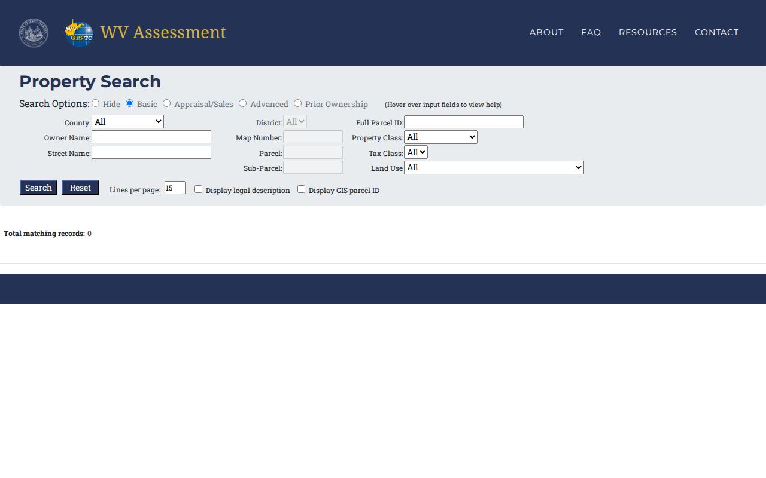Click the West Virginia state seal icon
Image resolution: width=766 pixels, height=478 pixels.
(34, 33)
